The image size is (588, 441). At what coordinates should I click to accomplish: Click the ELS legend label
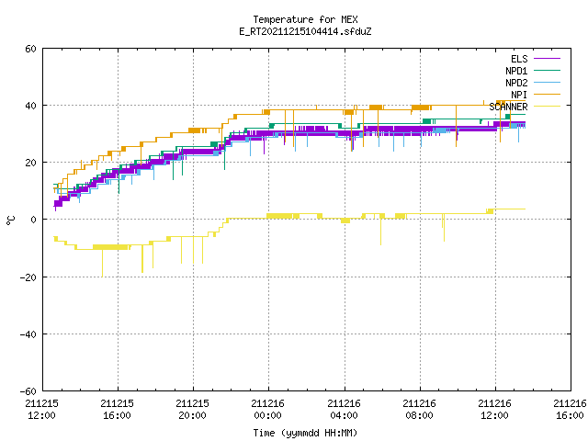(x=519, y=59)
